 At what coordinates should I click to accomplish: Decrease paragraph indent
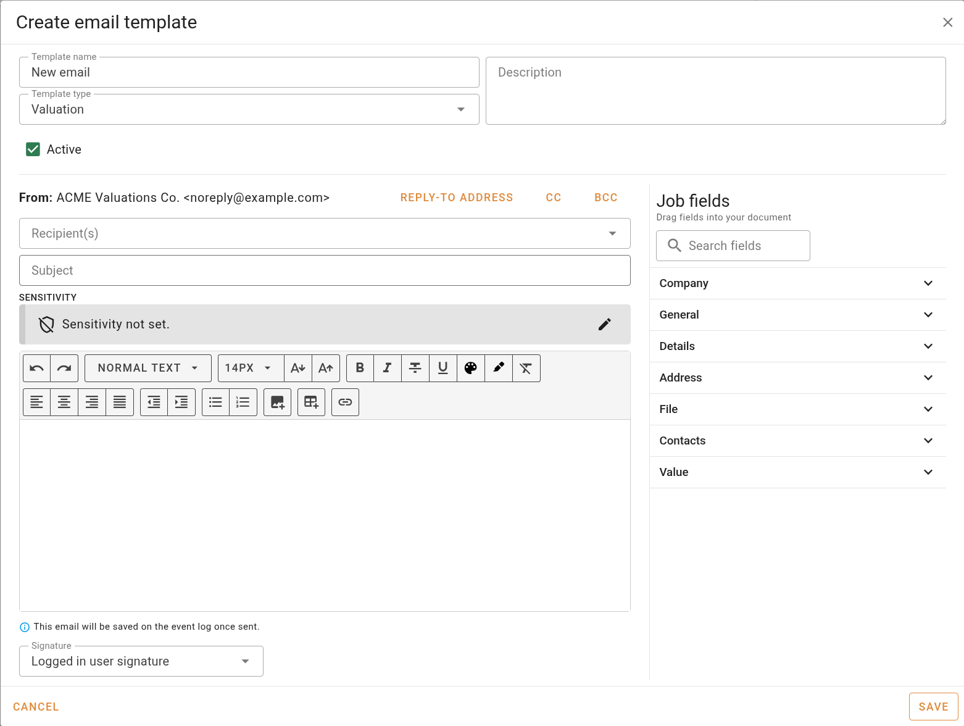click(x=154, y=402)
